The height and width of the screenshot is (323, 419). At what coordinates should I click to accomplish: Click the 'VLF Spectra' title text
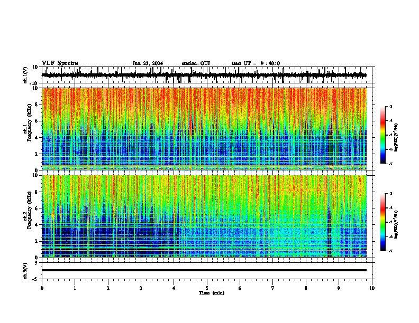pos(60,63)
